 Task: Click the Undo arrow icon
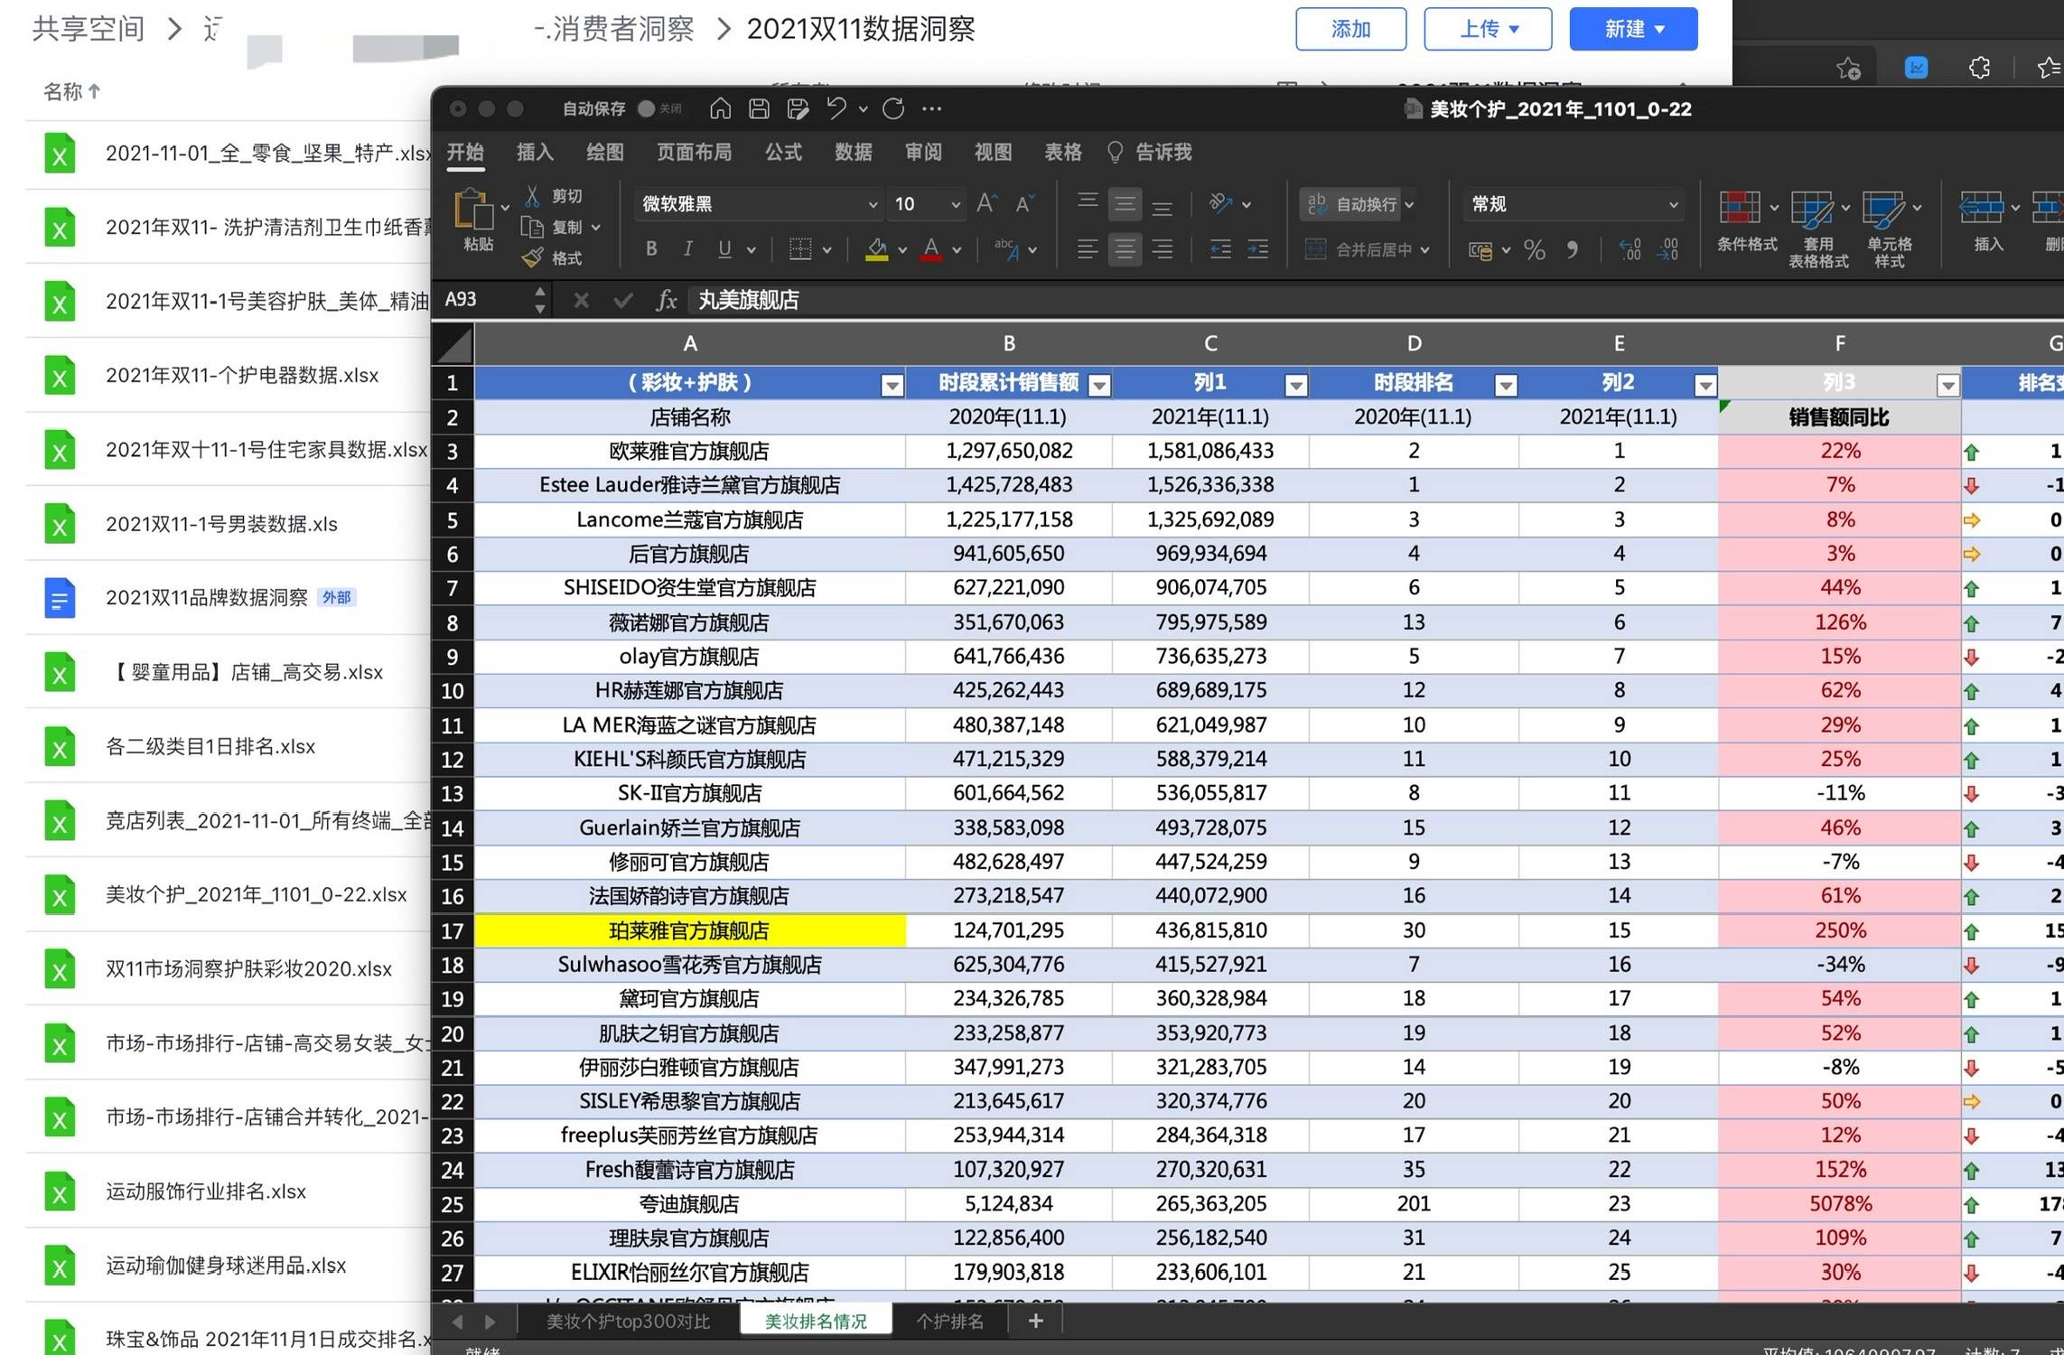tap(836, 108)
